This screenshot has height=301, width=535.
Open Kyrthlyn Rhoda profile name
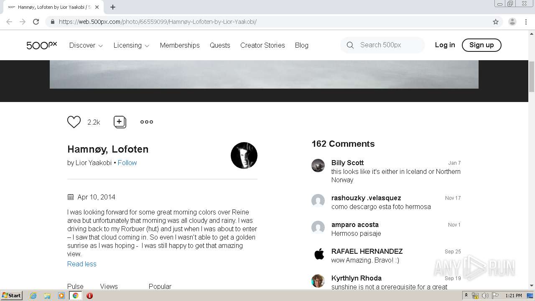coord(357,278)
